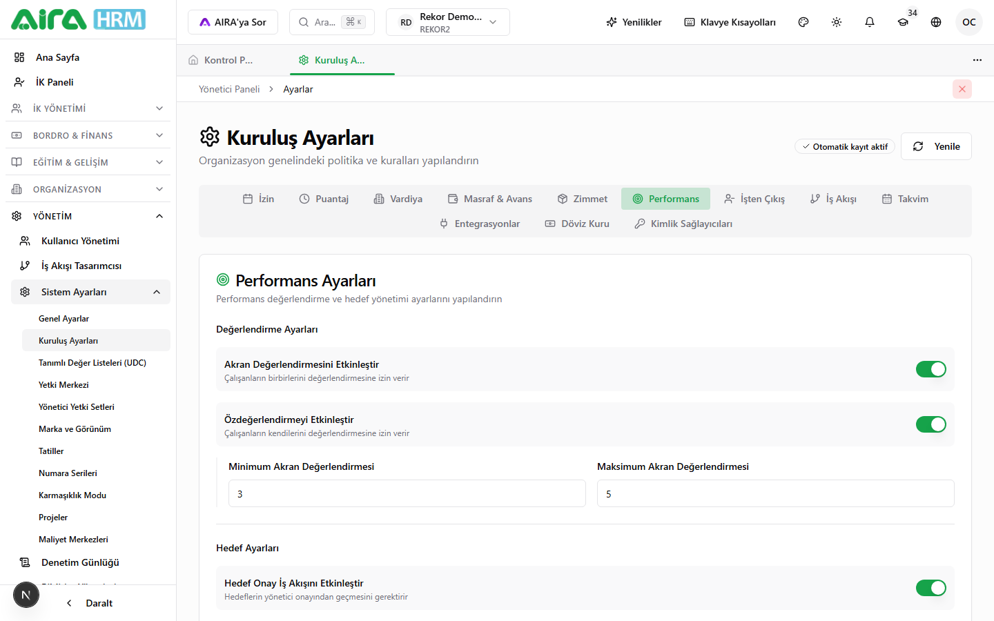Open the Vardiya tab
Viewport: 994px width, 621px height.
click(x=398, y=199)
